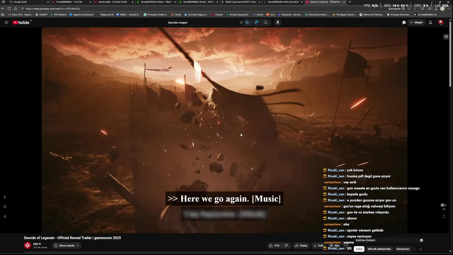Open YouTube notifications bell
453x255 pixels.
pos(430,22)
